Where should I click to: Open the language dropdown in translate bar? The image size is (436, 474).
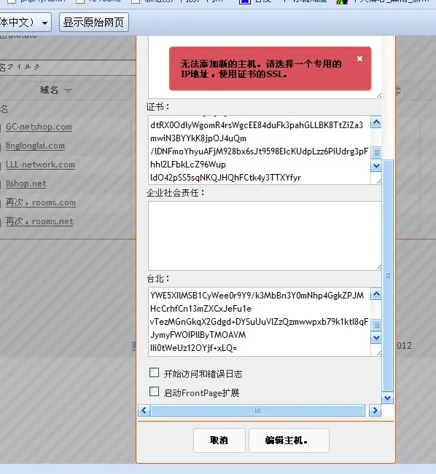coord(25,23)
